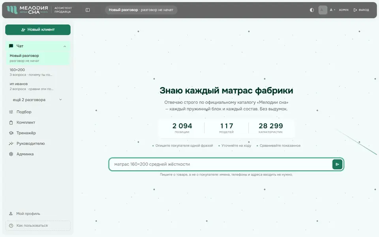
Task: Click the 28 299 характеристик stat
Action: pyautogui.click(x=270, y=128)
